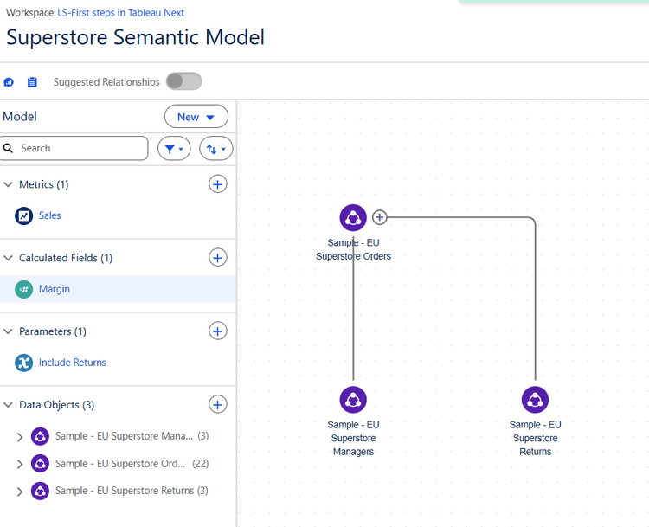Open the Include Returns parameter
Screen dimensions: 649x527
coord(72,363)
